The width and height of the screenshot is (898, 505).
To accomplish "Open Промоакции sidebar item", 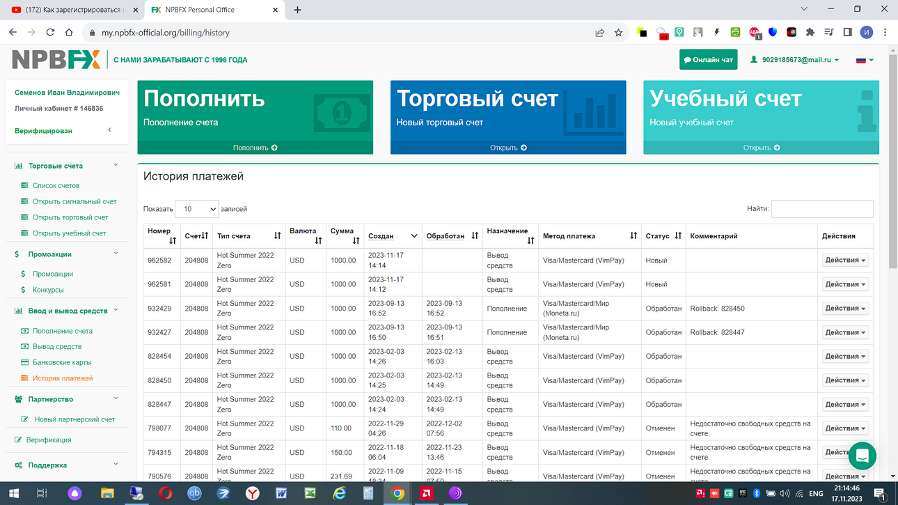I will 53,274.
